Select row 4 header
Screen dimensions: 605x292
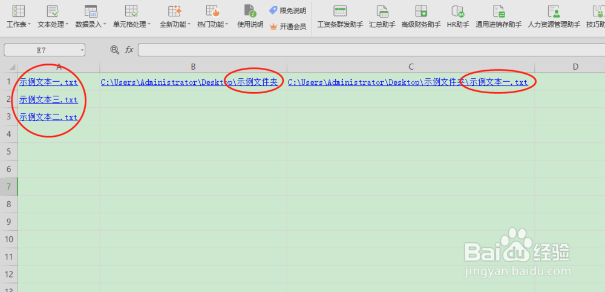pyautogui.click(x=9, y=134)
